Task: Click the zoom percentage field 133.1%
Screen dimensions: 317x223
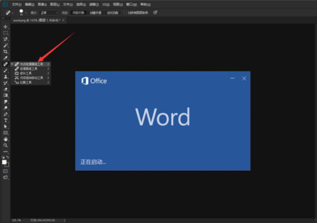Action: tap(16, 220)
